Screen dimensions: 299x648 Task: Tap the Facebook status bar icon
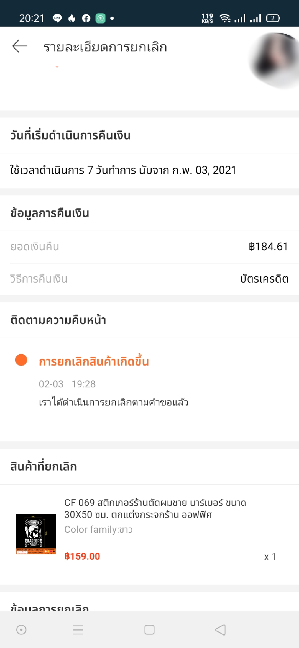click(x=86, y=18)
